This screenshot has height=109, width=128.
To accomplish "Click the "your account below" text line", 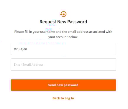I will [x=63, y=37].
